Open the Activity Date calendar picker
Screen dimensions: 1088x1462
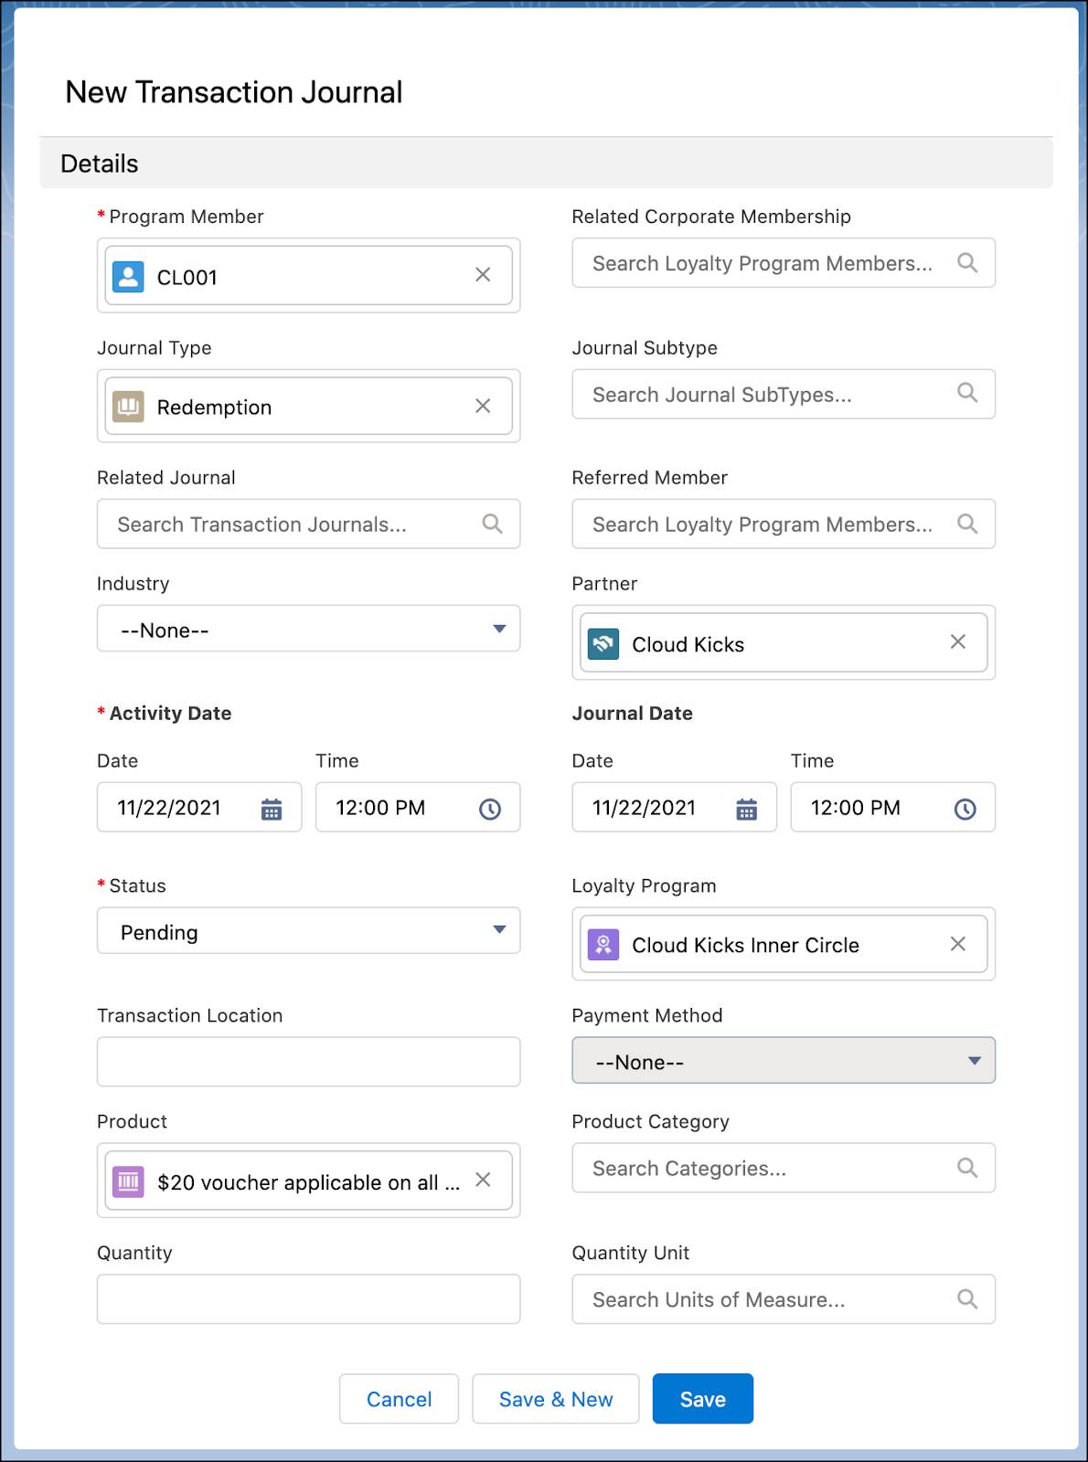[272, 809]
